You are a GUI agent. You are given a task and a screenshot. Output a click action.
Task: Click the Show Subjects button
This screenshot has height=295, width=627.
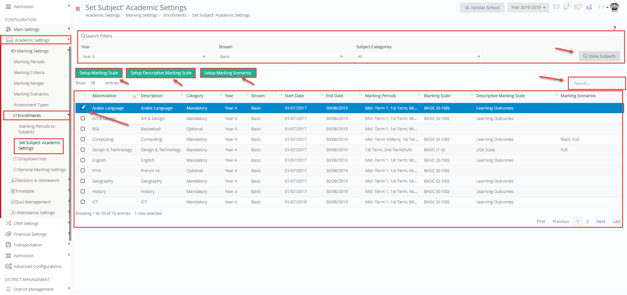(x=599, y=56)
